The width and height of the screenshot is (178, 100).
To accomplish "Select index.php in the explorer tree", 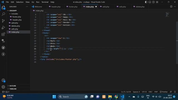I will (19, 32).
